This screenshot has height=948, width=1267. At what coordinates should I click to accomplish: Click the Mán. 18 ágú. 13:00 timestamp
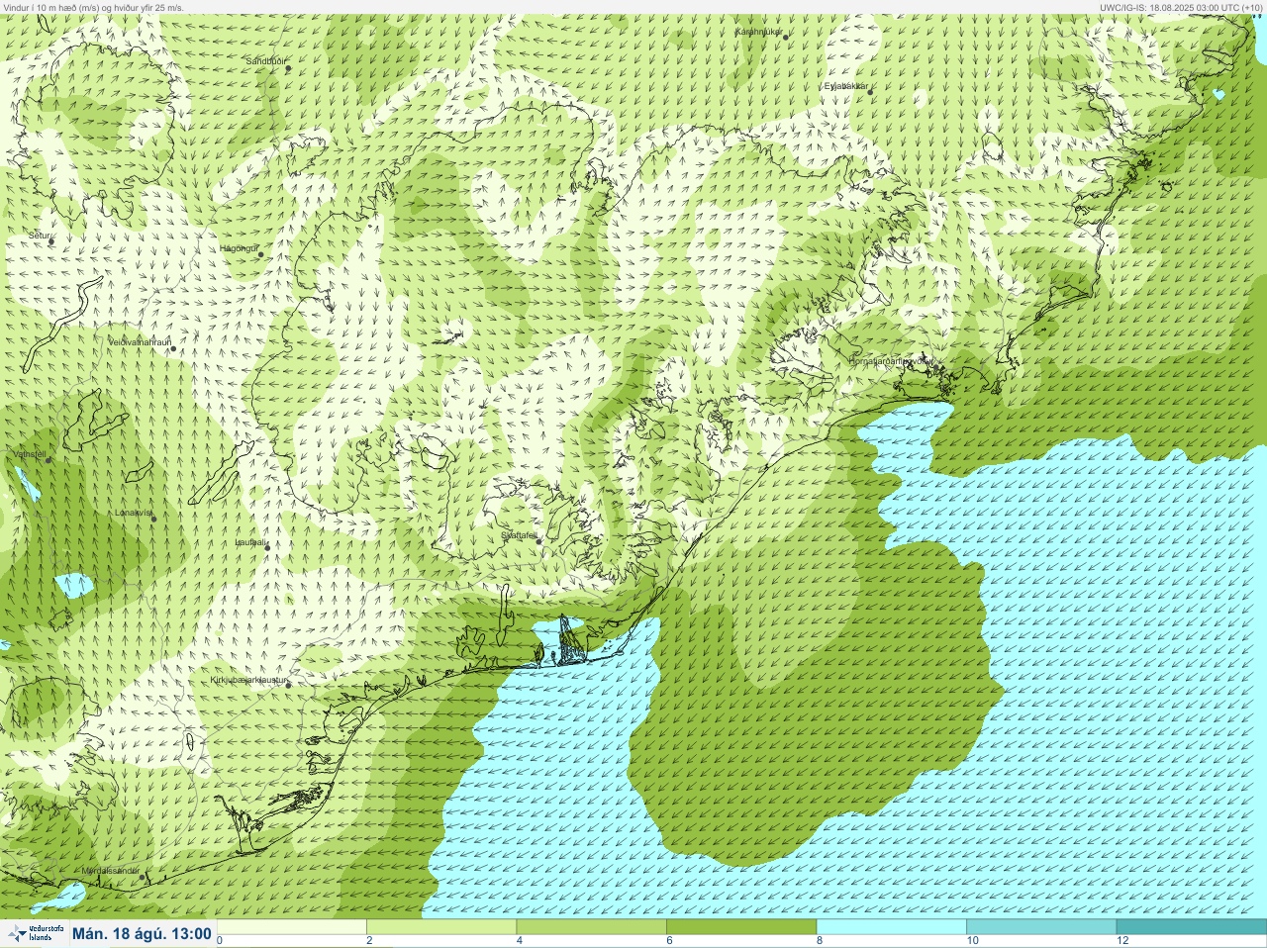142,933
